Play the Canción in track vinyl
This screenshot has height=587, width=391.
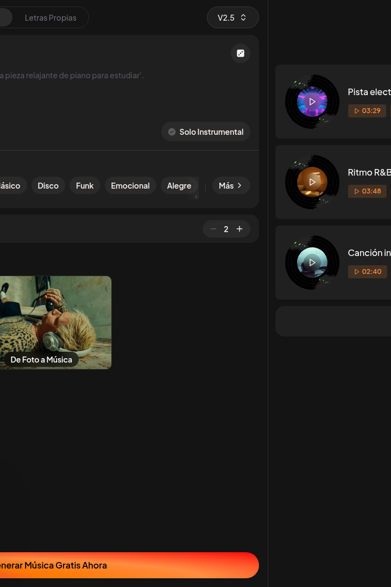pyautogui.click(x=312, y=263)
